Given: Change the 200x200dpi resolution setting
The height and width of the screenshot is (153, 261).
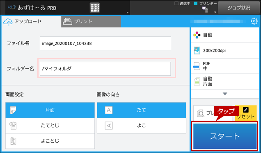Looking at the screenshot, I should point(225,50).
